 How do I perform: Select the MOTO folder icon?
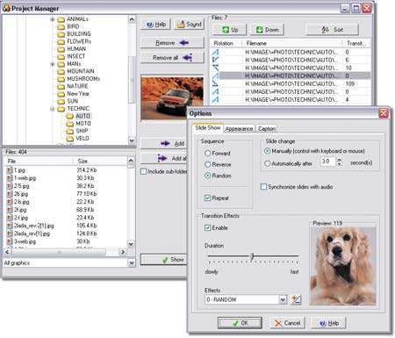point(70,124)
